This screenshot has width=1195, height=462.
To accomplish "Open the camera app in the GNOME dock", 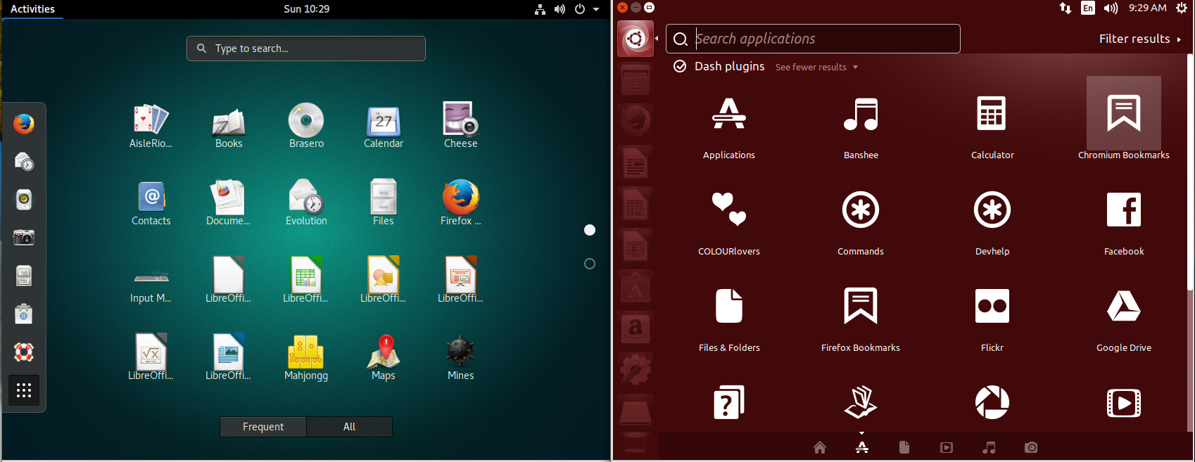I will (x=24, y=238).
